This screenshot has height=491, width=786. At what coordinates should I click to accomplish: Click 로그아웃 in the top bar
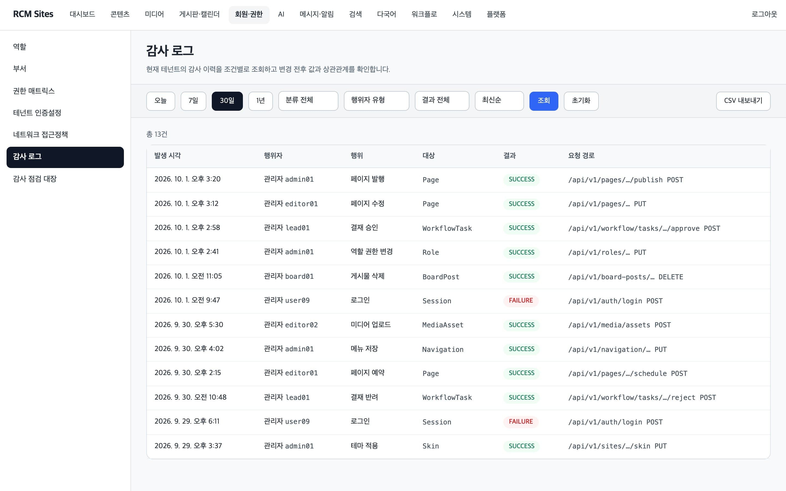click(764, 14)
